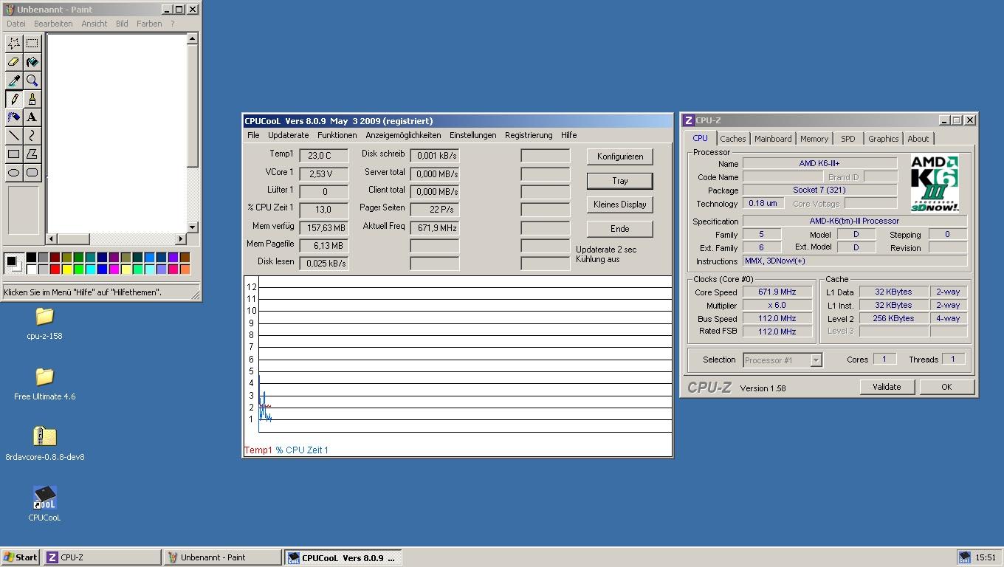The image size is (1004, 567).
Task: Click the Temp1 value field 23,0 C
Action: [x=324, y=156]
